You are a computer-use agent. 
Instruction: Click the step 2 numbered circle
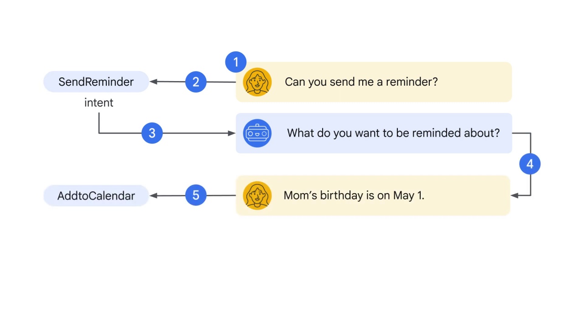tap(196, 82)
